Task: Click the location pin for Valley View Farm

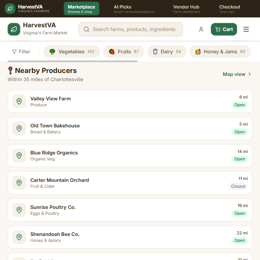Action: (19, 101)
